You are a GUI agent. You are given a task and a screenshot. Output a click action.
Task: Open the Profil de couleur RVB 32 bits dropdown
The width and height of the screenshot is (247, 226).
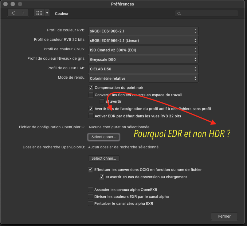[143, 40]
